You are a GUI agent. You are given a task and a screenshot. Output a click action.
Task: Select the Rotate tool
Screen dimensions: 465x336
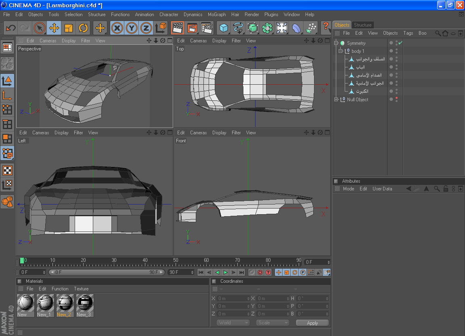[83, 28]
